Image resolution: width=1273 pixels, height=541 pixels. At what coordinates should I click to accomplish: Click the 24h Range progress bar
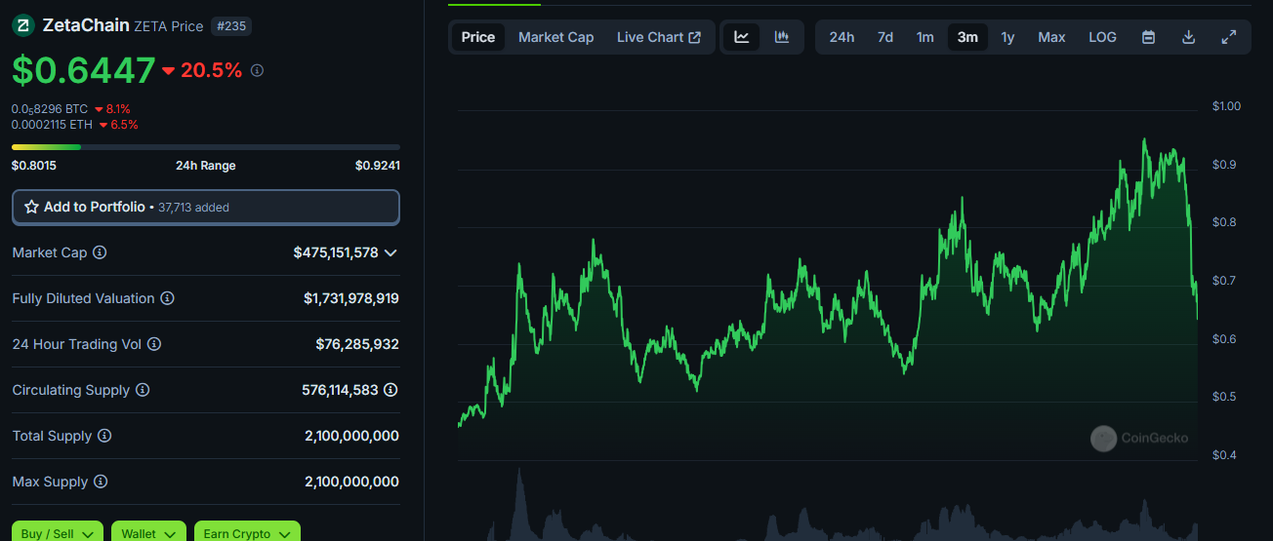[x=206, y=147]
